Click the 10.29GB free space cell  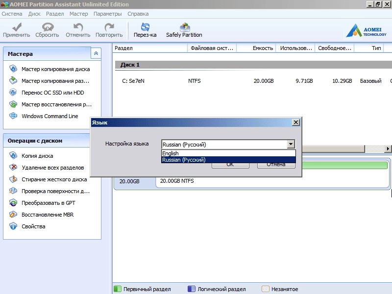click(342, 81)
